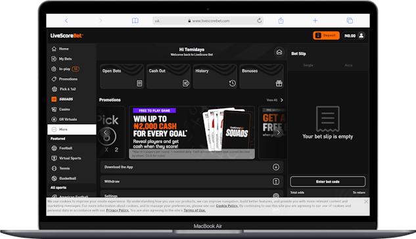The image size is (416, 239).
Task: Reload the page with refresh icon
Action: tap(259, 20)
